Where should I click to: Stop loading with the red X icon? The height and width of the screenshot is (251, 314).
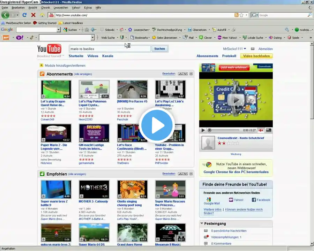tap(33, 15)
